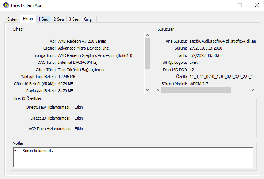Click the Tam Görüntü Bağdaştırıcısı value
This screenshot has width=264, height=179.
pos(81,70)
